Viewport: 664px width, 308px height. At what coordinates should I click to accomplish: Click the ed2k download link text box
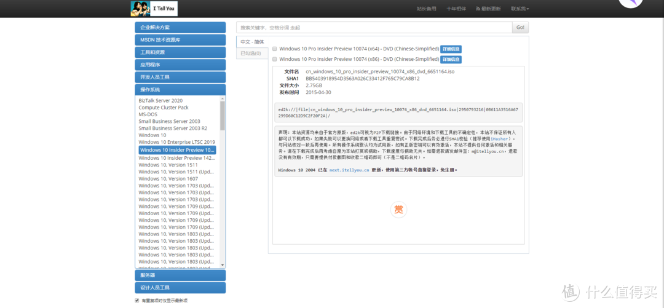[398, 113]
